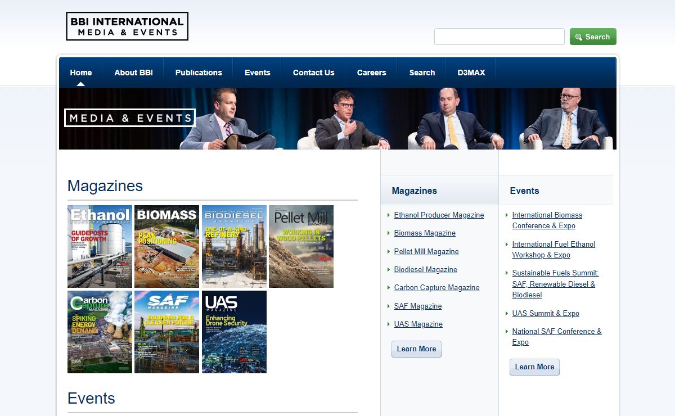Follow the Biomass Magazine sidebar link
This screenshot has width=675, height=416.
pyautogui.click(x=425, y=233)
